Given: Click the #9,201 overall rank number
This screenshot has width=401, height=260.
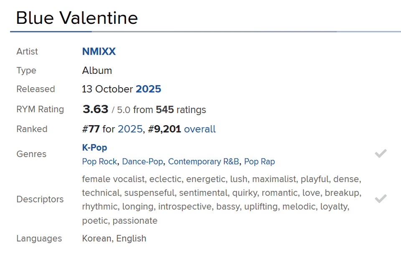Looking at the screenshot, I should click(x=165, y=129).
